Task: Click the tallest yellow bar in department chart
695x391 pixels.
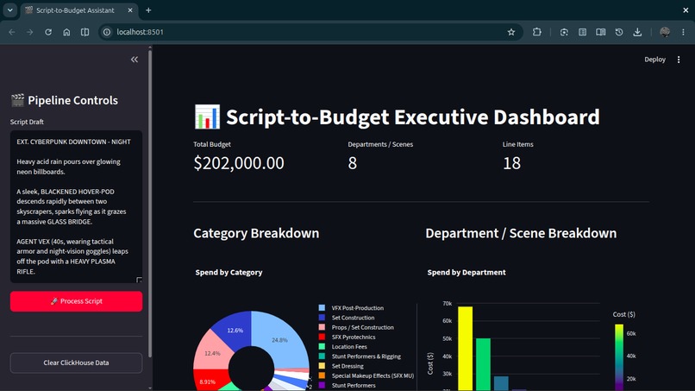Action: coord(466,349)
